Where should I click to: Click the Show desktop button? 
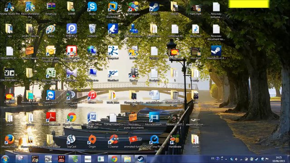click(x=289, y=159)
